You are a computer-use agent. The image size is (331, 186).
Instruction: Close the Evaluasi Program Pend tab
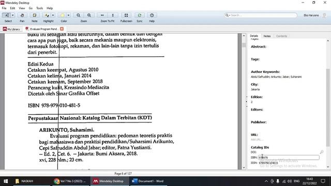[x=62, y=29]
